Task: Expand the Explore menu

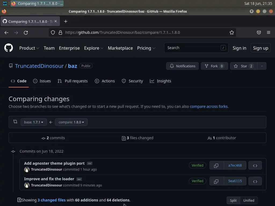Action: pos(94,48)
